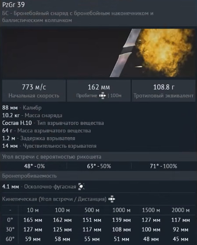Click the kinetic penetration icon beside Пробитие
The height and width of the screenshot is (245, 197).
(102, 96)
